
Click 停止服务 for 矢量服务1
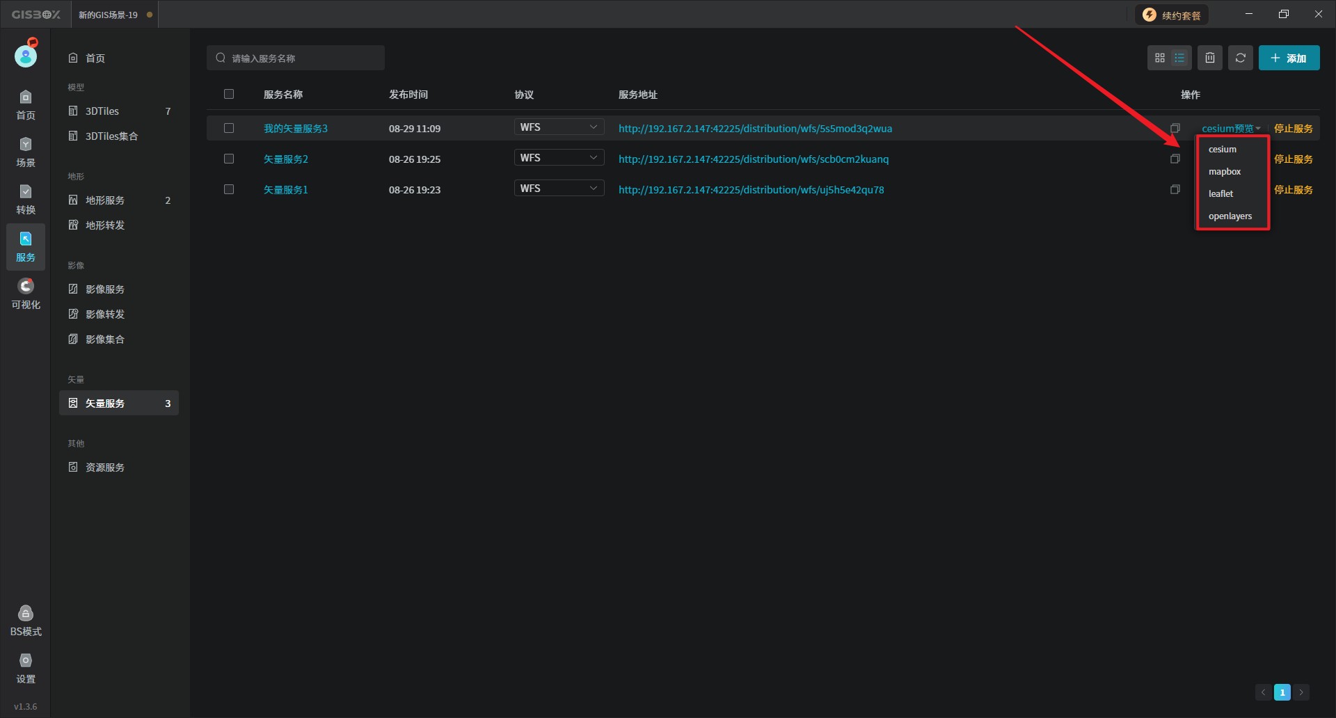point(1293,189)
